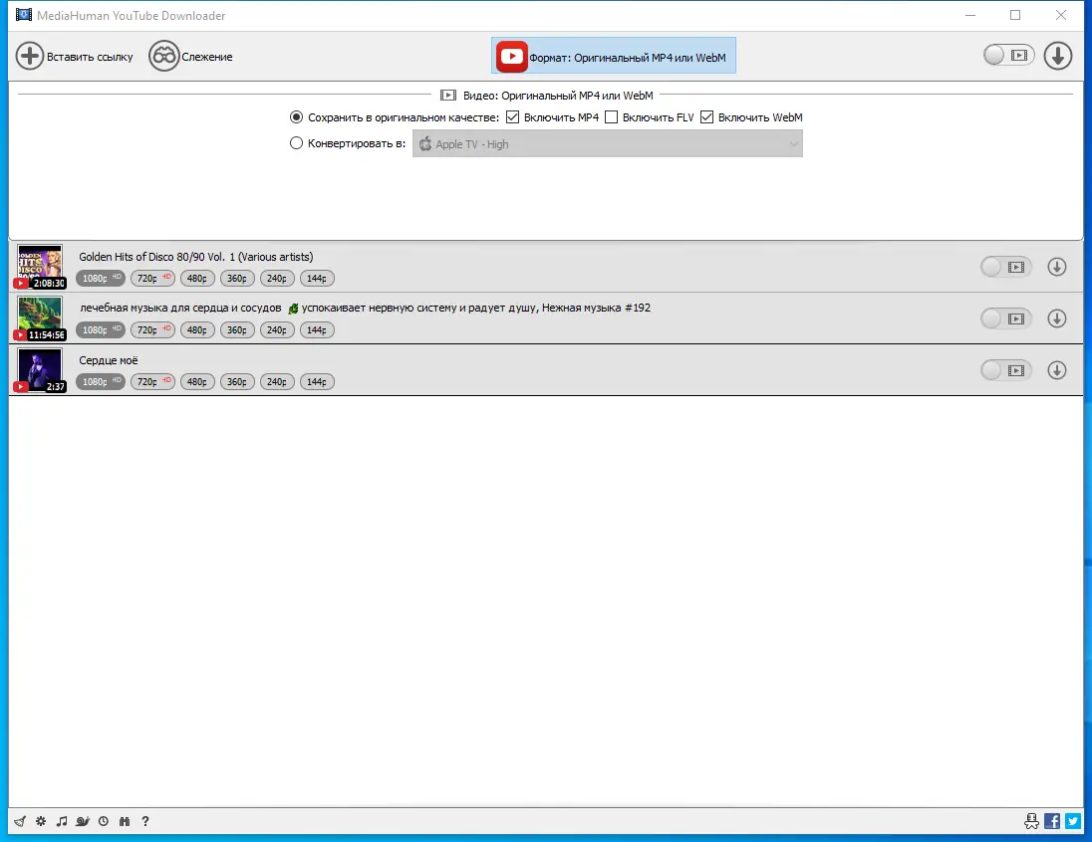Screen dimensions: 1092x842
Task: Uncheck Включить WebM checkbox
Action: 706,116
